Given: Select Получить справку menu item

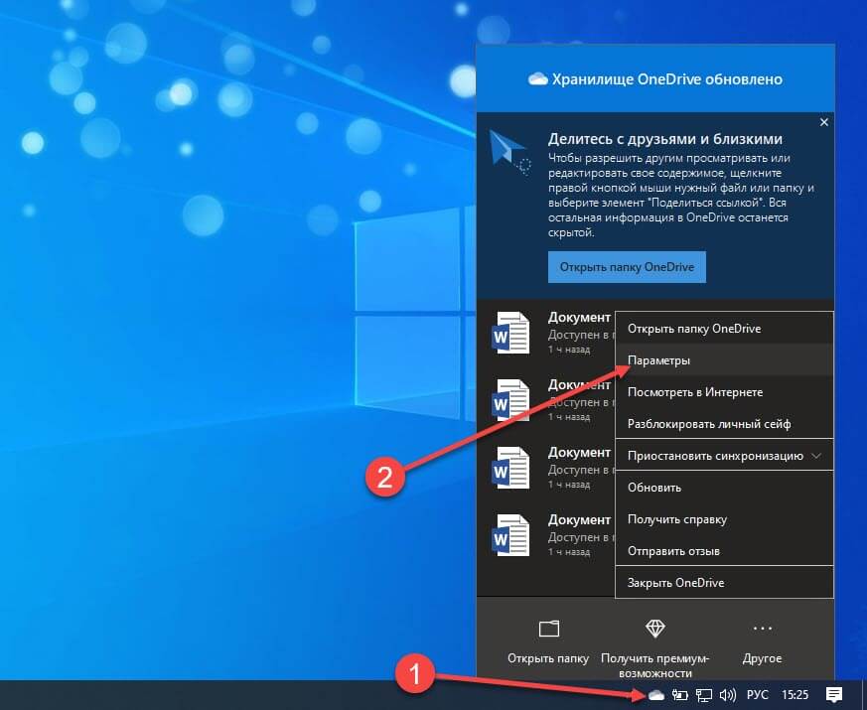Looking at the screenshot, I should (677, 519).
